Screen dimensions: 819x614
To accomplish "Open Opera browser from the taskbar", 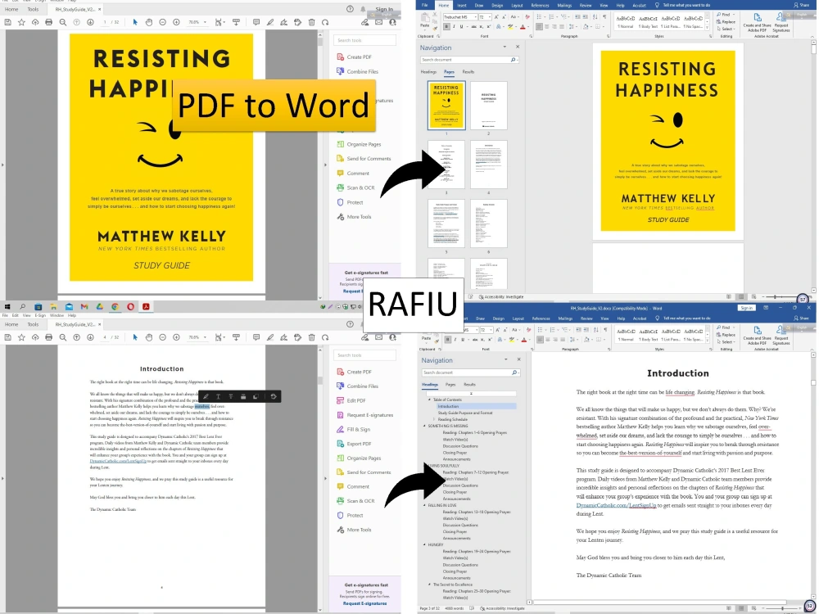I will pos(130,306).
